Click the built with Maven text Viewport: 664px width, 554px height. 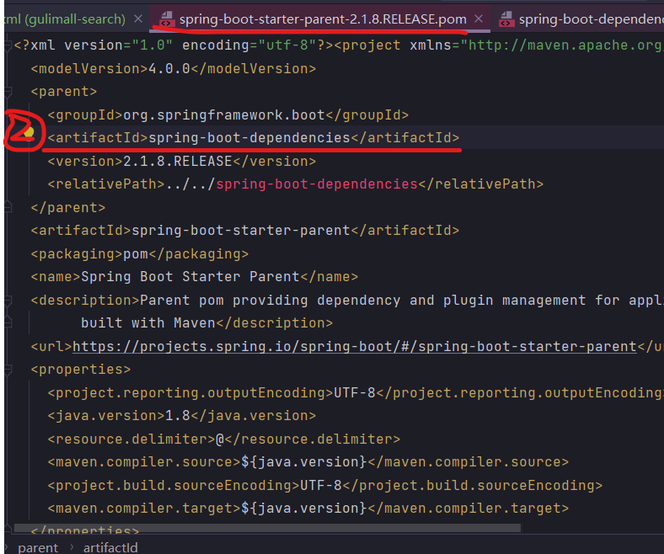(x=148, y=323)
